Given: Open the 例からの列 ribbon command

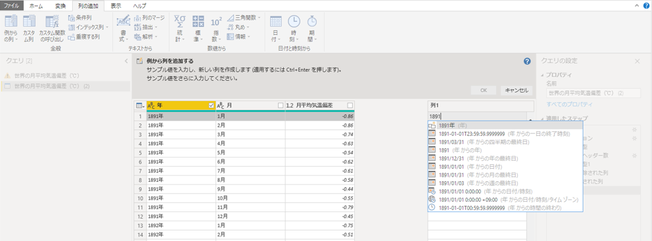Looking at the screenshot, I should click(x=11, y=28).
